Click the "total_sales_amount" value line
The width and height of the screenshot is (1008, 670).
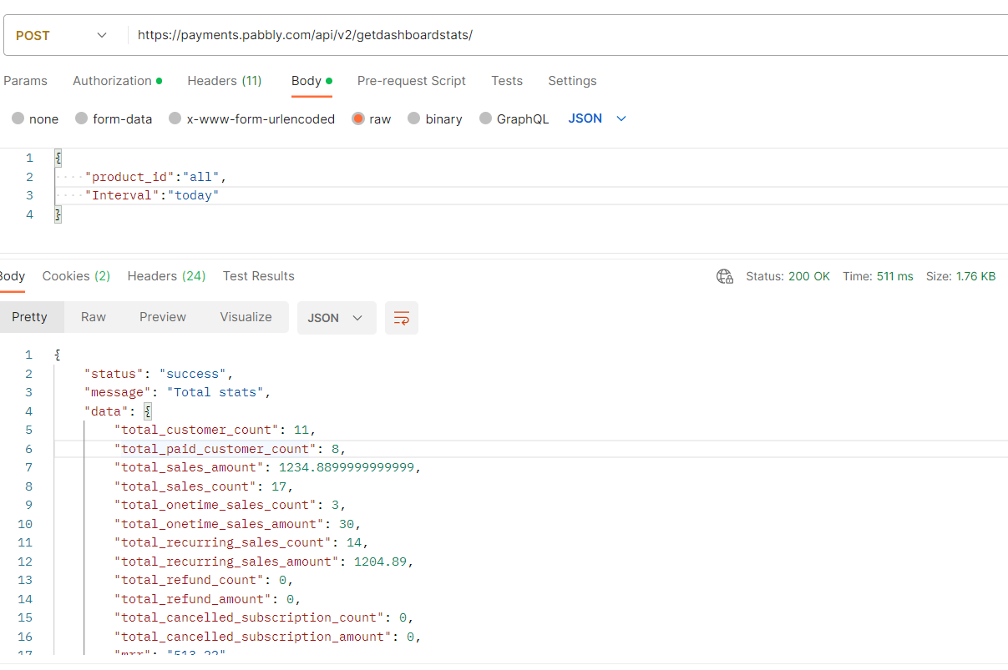(267, 467)
